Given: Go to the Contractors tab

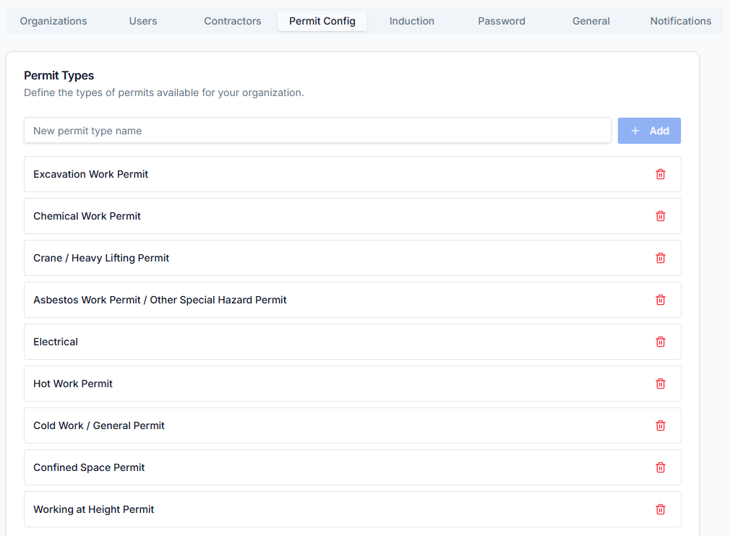Looking at the screenshot, I should pyautogui.click(x=233, y=21).
